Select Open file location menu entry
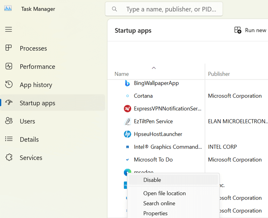This screenshot has width=268, height=218. (x=164, y=193)
